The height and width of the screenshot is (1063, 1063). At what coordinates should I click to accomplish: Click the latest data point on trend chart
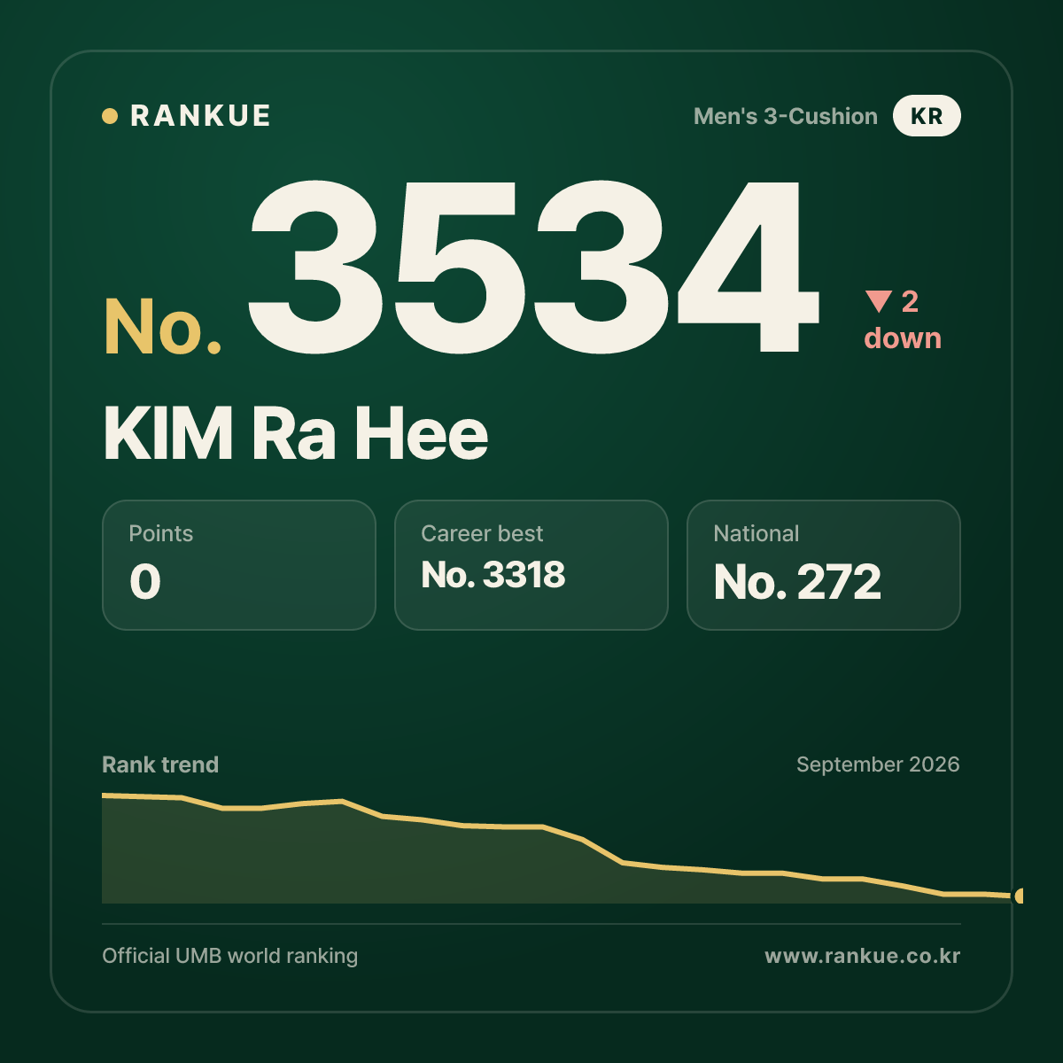[x=1020, y=896]
